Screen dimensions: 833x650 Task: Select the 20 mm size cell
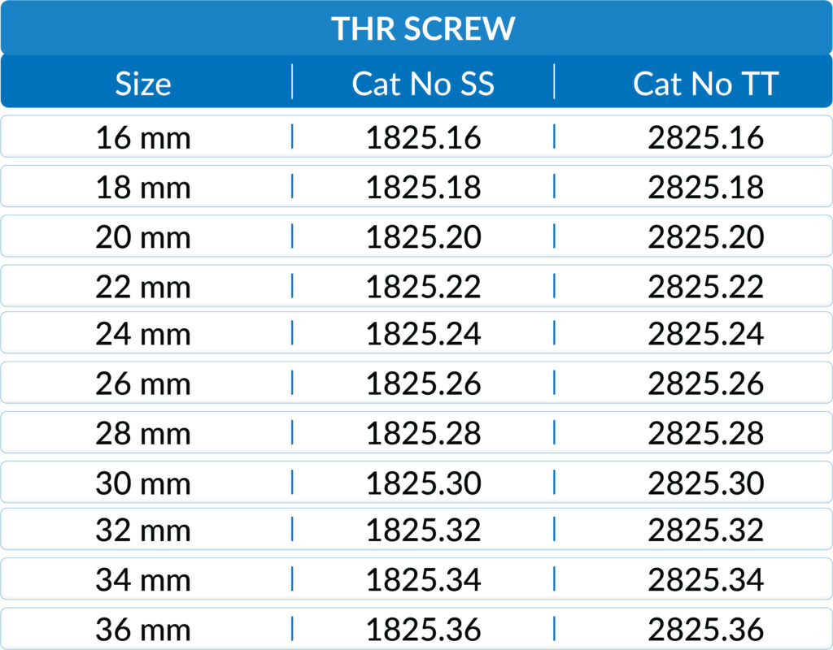coord(143,237)
